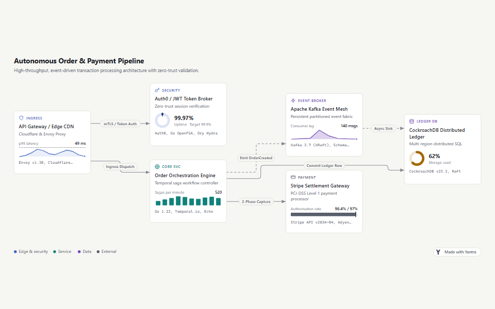495x309 pixels.
Task: Click Stripe API v2024-04 tech stack line
Action: (x=321, y=222)
